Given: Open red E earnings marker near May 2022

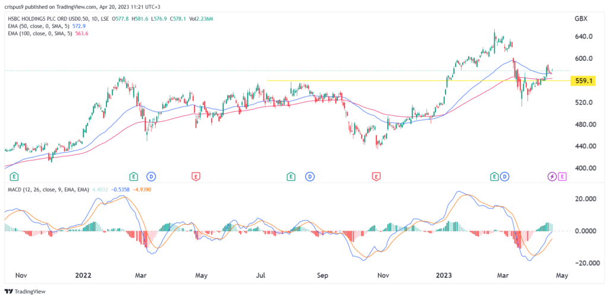Looking at the screenshot, I should [196, 177].
